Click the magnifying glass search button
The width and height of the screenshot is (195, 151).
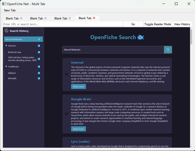coord(168,50)
